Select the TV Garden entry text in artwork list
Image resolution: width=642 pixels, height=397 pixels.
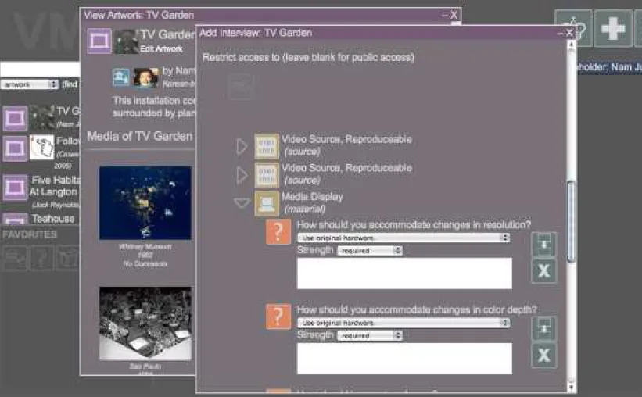tap(68, 111)
